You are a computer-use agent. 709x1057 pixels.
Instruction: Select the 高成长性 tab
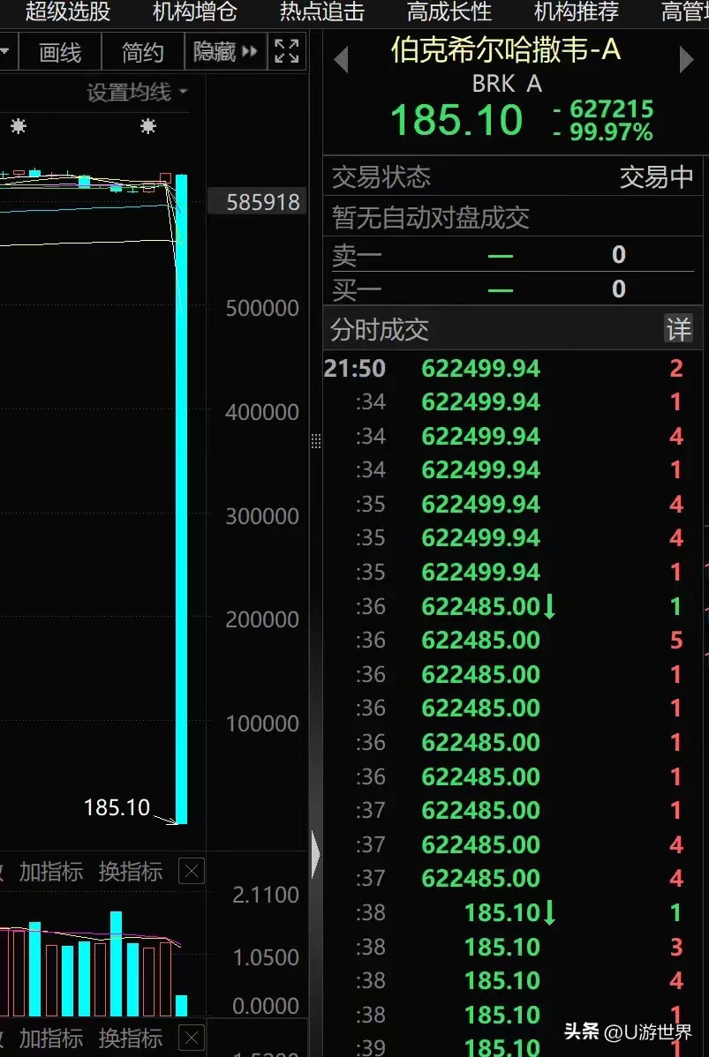tap(449, 11)
